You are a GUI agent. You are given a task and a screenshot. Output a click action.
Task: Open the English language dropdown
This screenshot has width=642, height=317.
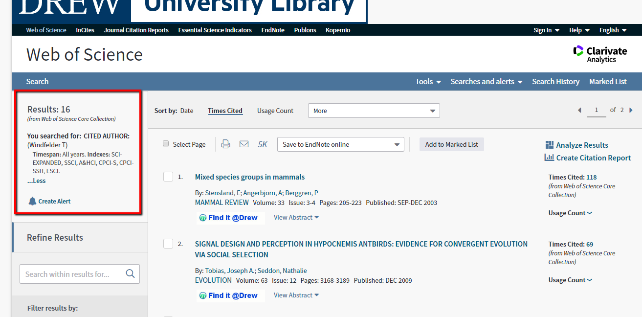click(613, 30)
